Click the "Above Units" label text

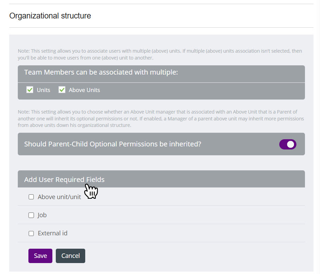tap(84, 90)
